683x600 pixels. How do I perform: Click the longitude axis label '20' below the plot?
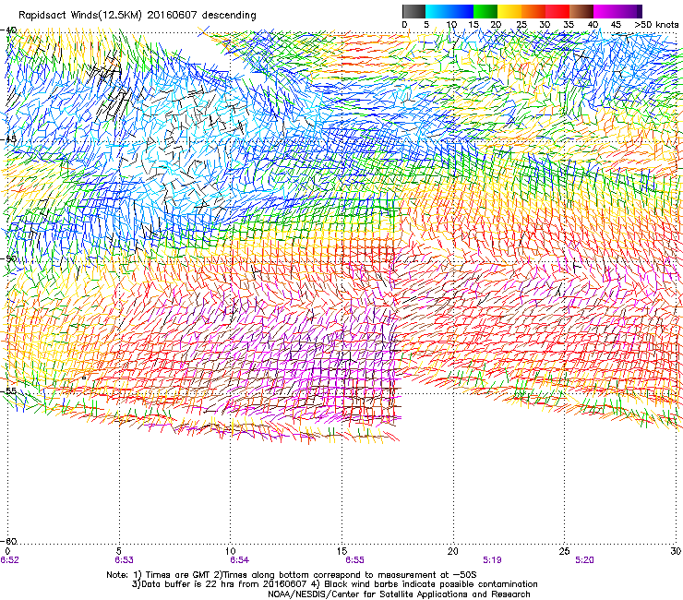pos(453,551)
